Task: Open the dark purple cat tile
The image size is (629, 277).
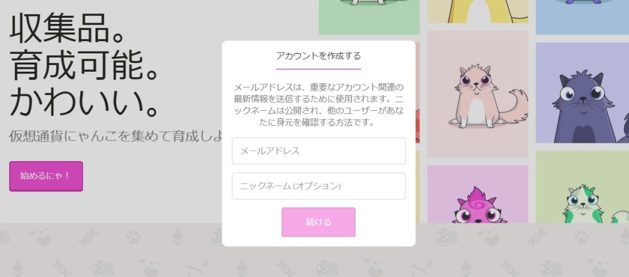Action: click(582, 93)
